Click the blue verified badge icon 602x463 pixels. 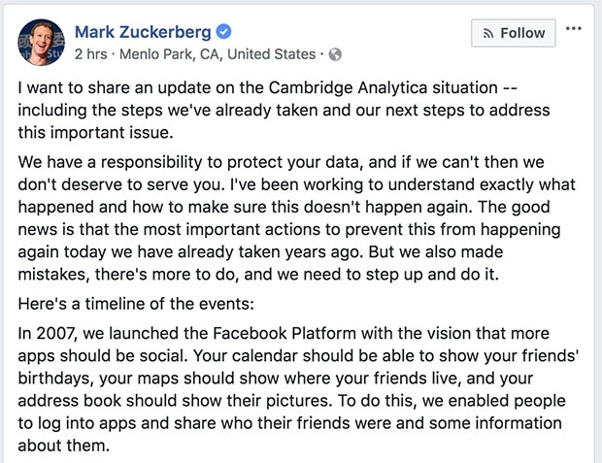click(223, 31)
